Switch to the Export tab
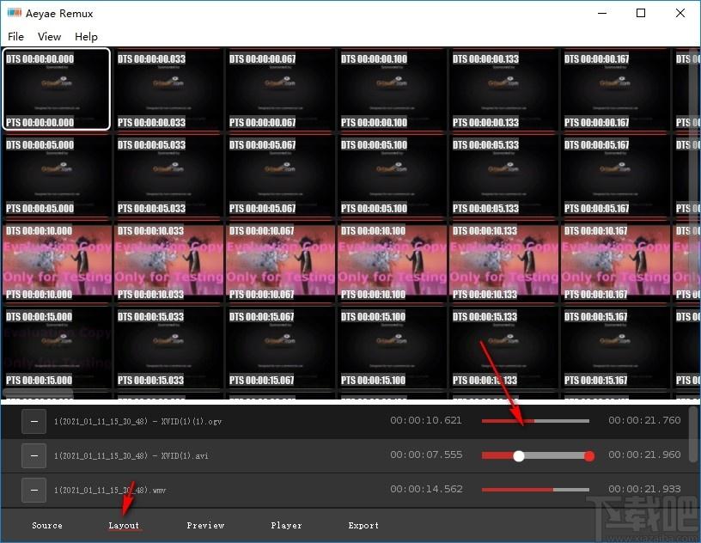 [x=363, y=526]
